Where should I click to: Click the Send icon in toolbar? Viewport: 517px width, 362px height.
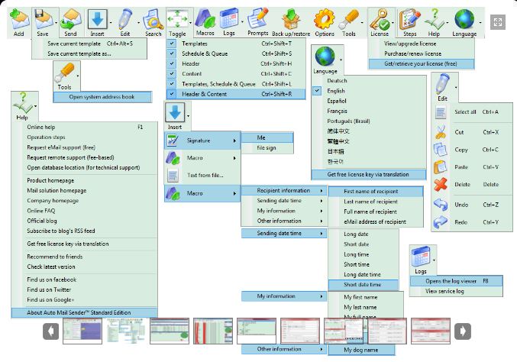coord(71,18)
